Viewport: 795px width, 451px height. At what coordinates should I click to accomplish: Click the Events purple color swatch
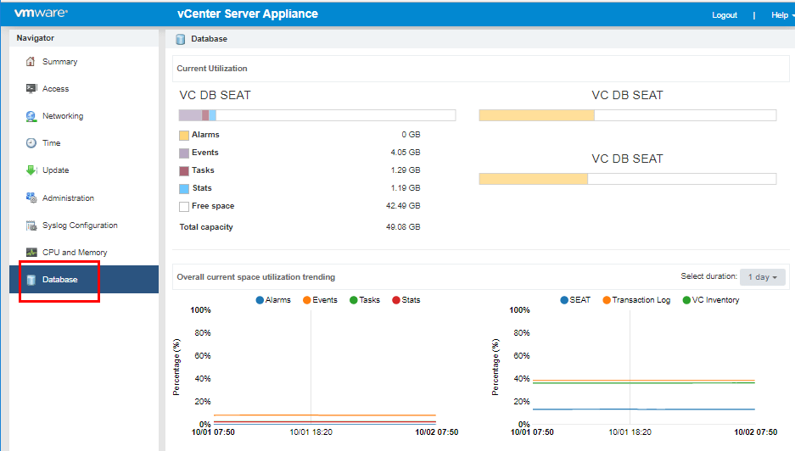pos(184,153)
